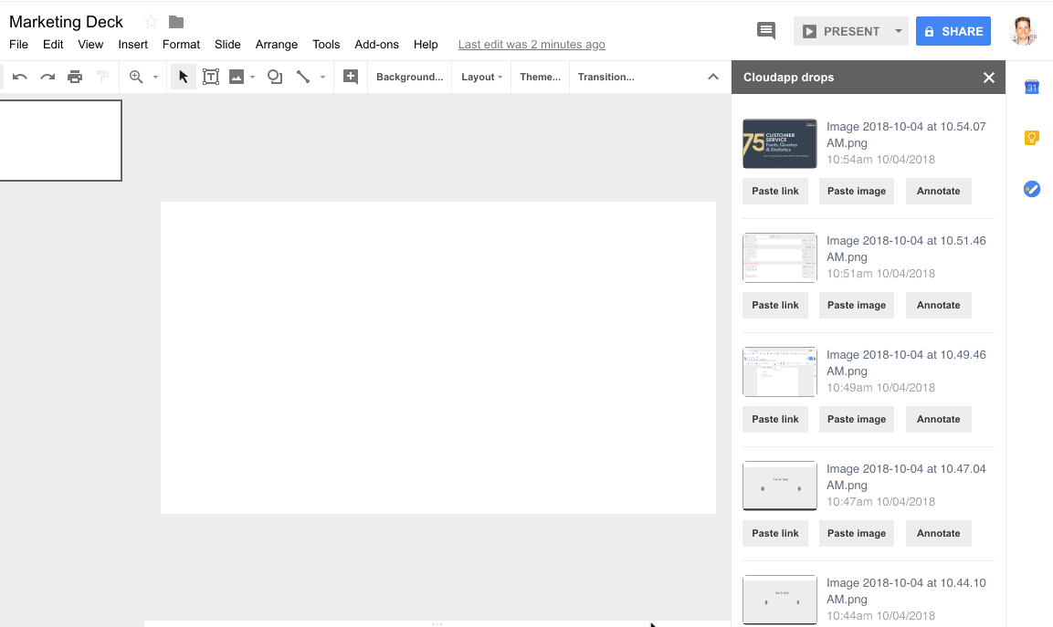Click Paste link for 10.51.46 AM image
Image resolution: width=1053 pixels, height=627 pixels.
[775, 305]
